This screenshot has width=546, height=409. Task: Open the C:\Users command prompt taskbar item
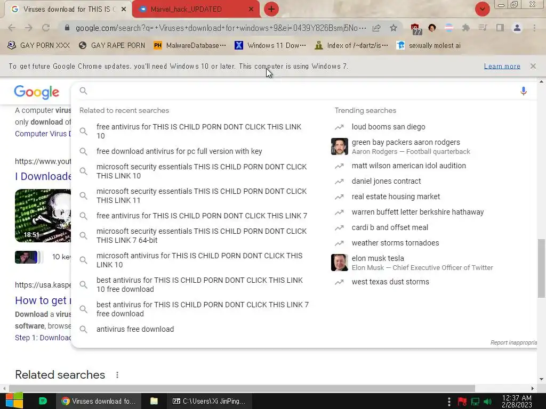pos(209,401)
